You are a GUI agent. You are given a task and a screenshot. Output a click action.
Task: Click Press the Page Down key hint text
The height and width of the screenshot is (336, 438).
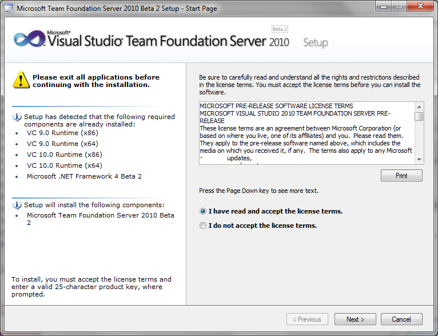[x=258, y=191]
